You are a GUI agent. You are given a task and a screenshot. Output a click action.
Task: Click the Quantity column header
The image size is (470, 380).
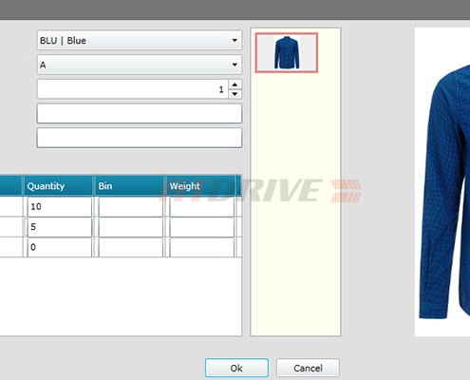(x=59, y=186)
